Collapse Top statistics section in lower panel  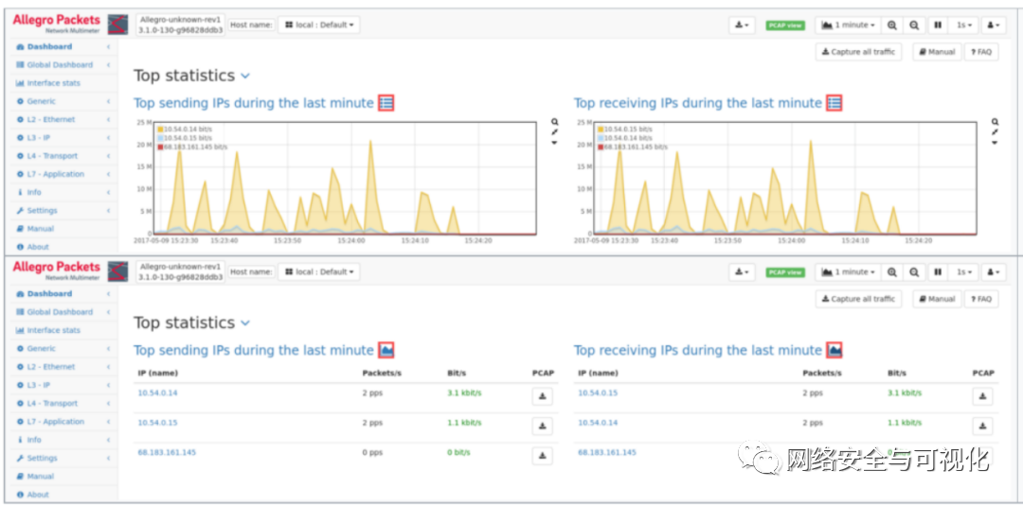click(x=245, y=323)
